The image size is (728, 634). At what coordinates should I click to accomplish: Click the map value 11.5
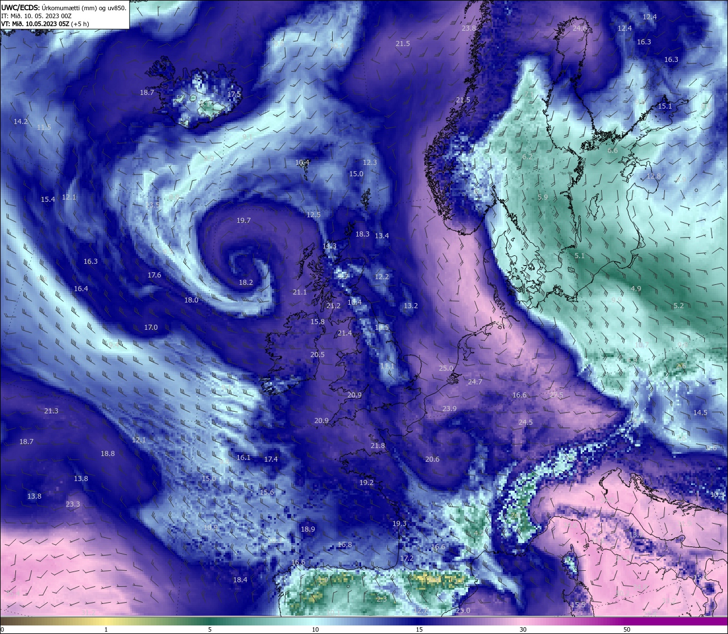(44, 127)
